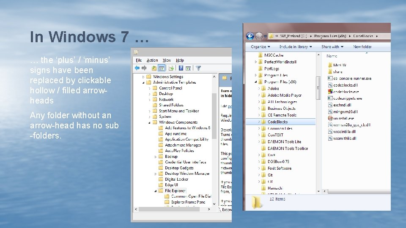The height and width of the screenshot is (228, 406).
Task: Click the Forward arrow in Group Policy toolbar
Action: (144, 68)
